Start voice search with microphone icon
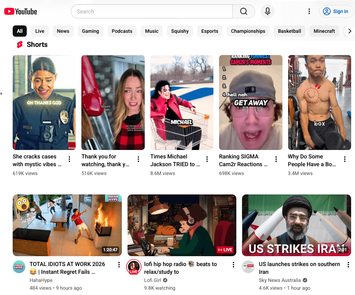Screen dimensions: 355x295 coord(268,11)
